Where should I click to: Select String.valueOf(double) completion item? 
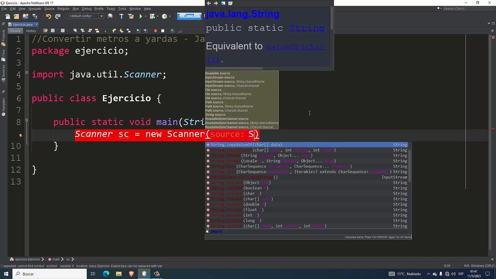306,204
